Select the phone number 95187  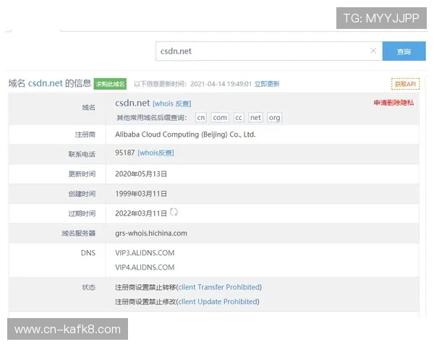(125, 153)
